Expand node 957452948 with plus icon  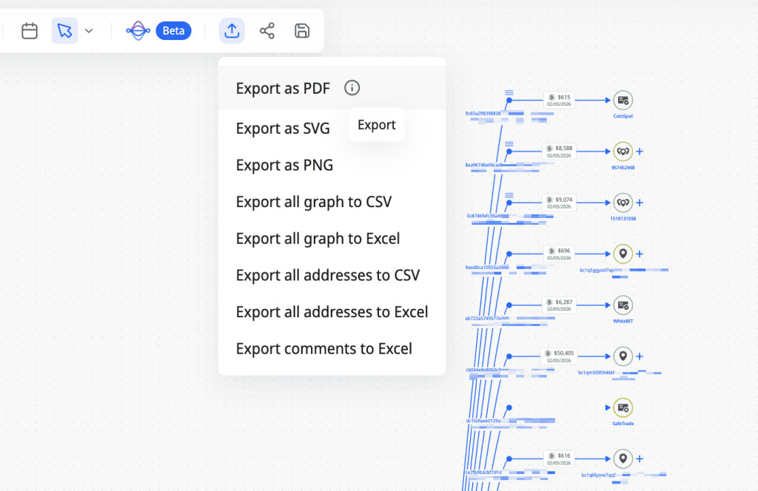pyautogui.click(x=640, y=152)
